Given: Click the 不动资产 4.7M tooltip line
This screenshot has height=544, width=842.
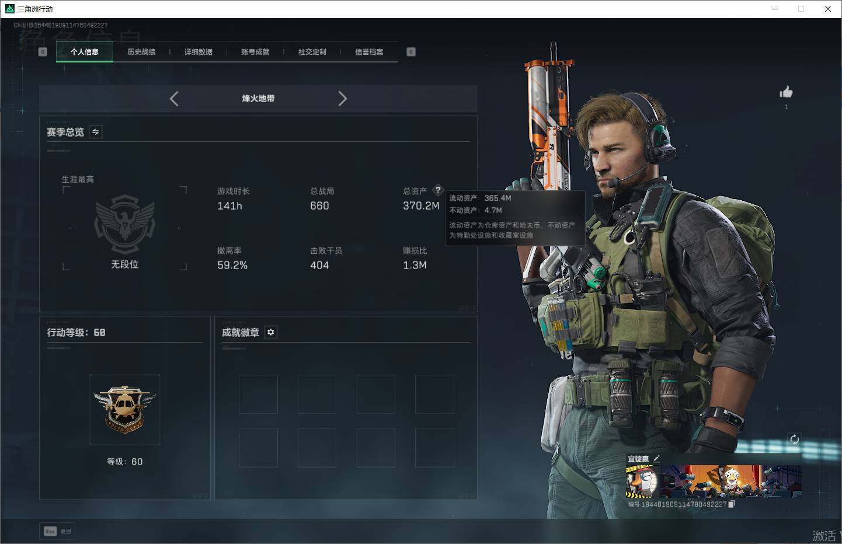Looking at the screenshot, I should [x=475, y=210].
